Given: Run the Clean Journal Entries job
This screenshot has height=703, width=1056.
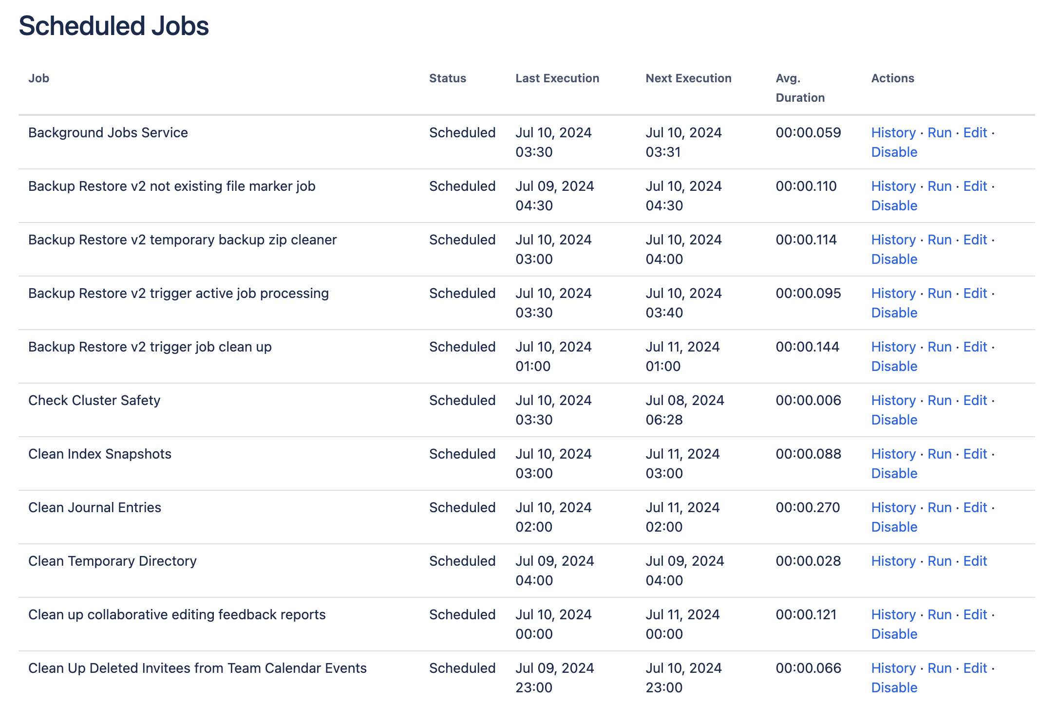Looking at the screenshot, I should click(939, 508).
